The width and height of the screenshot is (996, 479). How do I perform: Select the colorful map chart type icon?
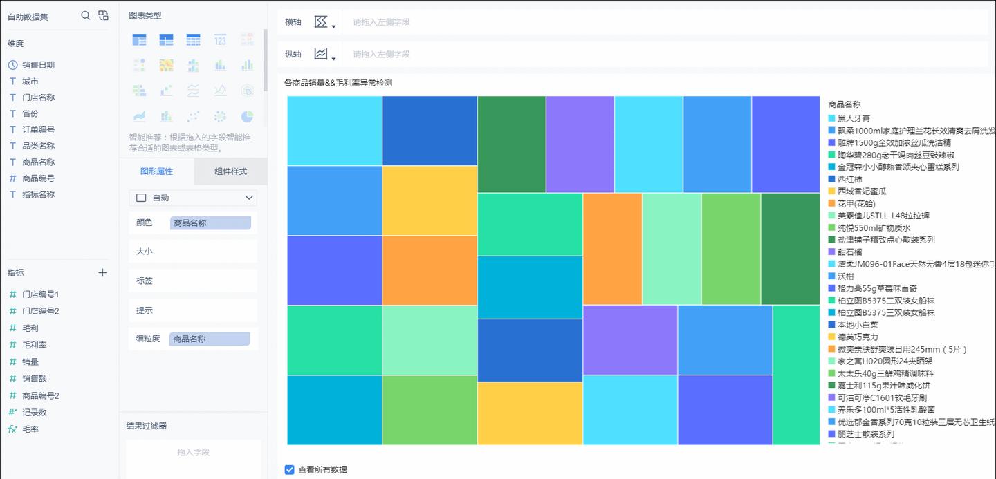(166, 64)
